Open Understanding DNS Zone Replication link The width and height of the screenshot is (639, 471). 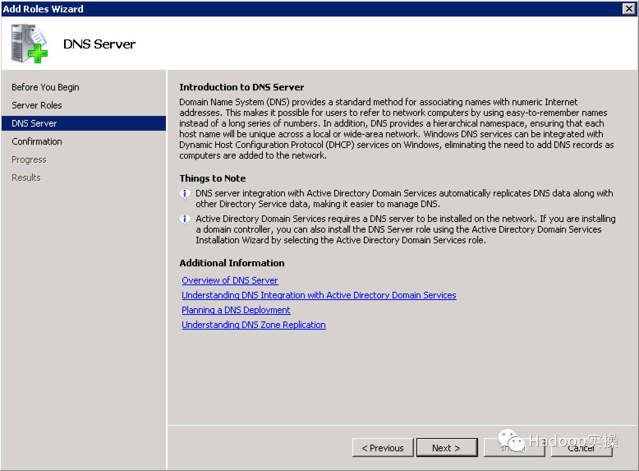[x=253, y=325]
